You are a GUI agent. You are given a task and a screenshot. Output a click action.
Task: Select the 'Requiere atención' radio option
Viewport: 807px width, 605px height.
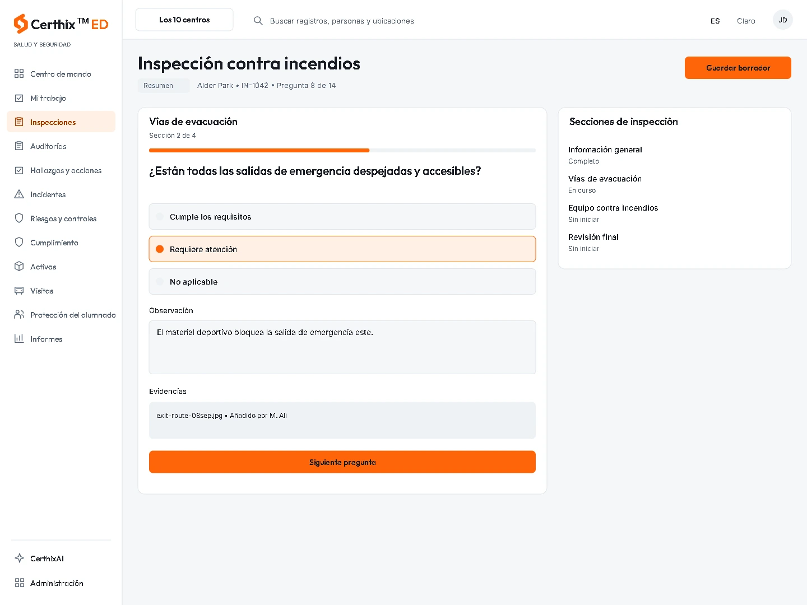342,249
